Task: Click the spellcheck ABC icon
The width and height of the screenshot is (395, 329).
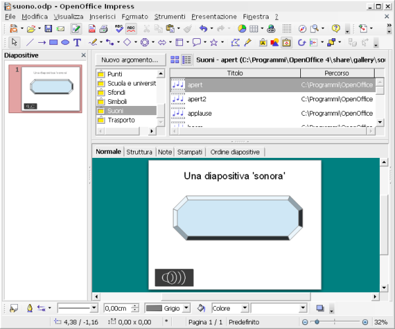Action: coord(119,29)
